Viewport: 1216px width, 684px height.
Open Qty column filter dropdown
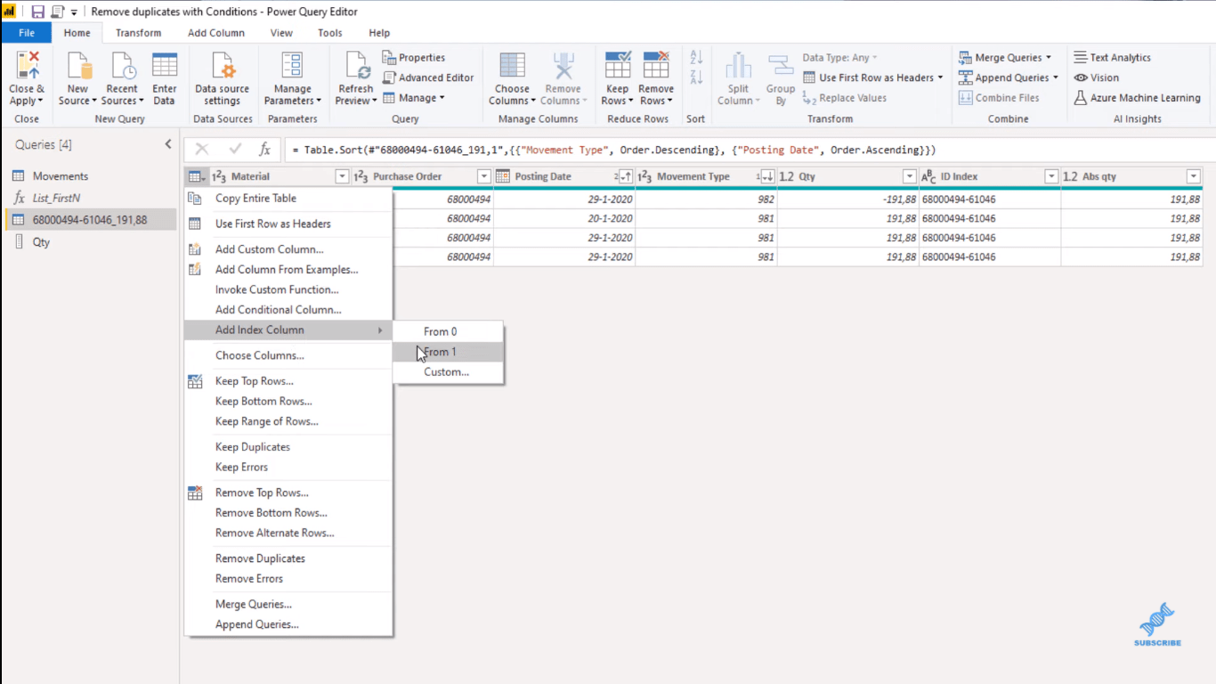click(x=909, y=176)
